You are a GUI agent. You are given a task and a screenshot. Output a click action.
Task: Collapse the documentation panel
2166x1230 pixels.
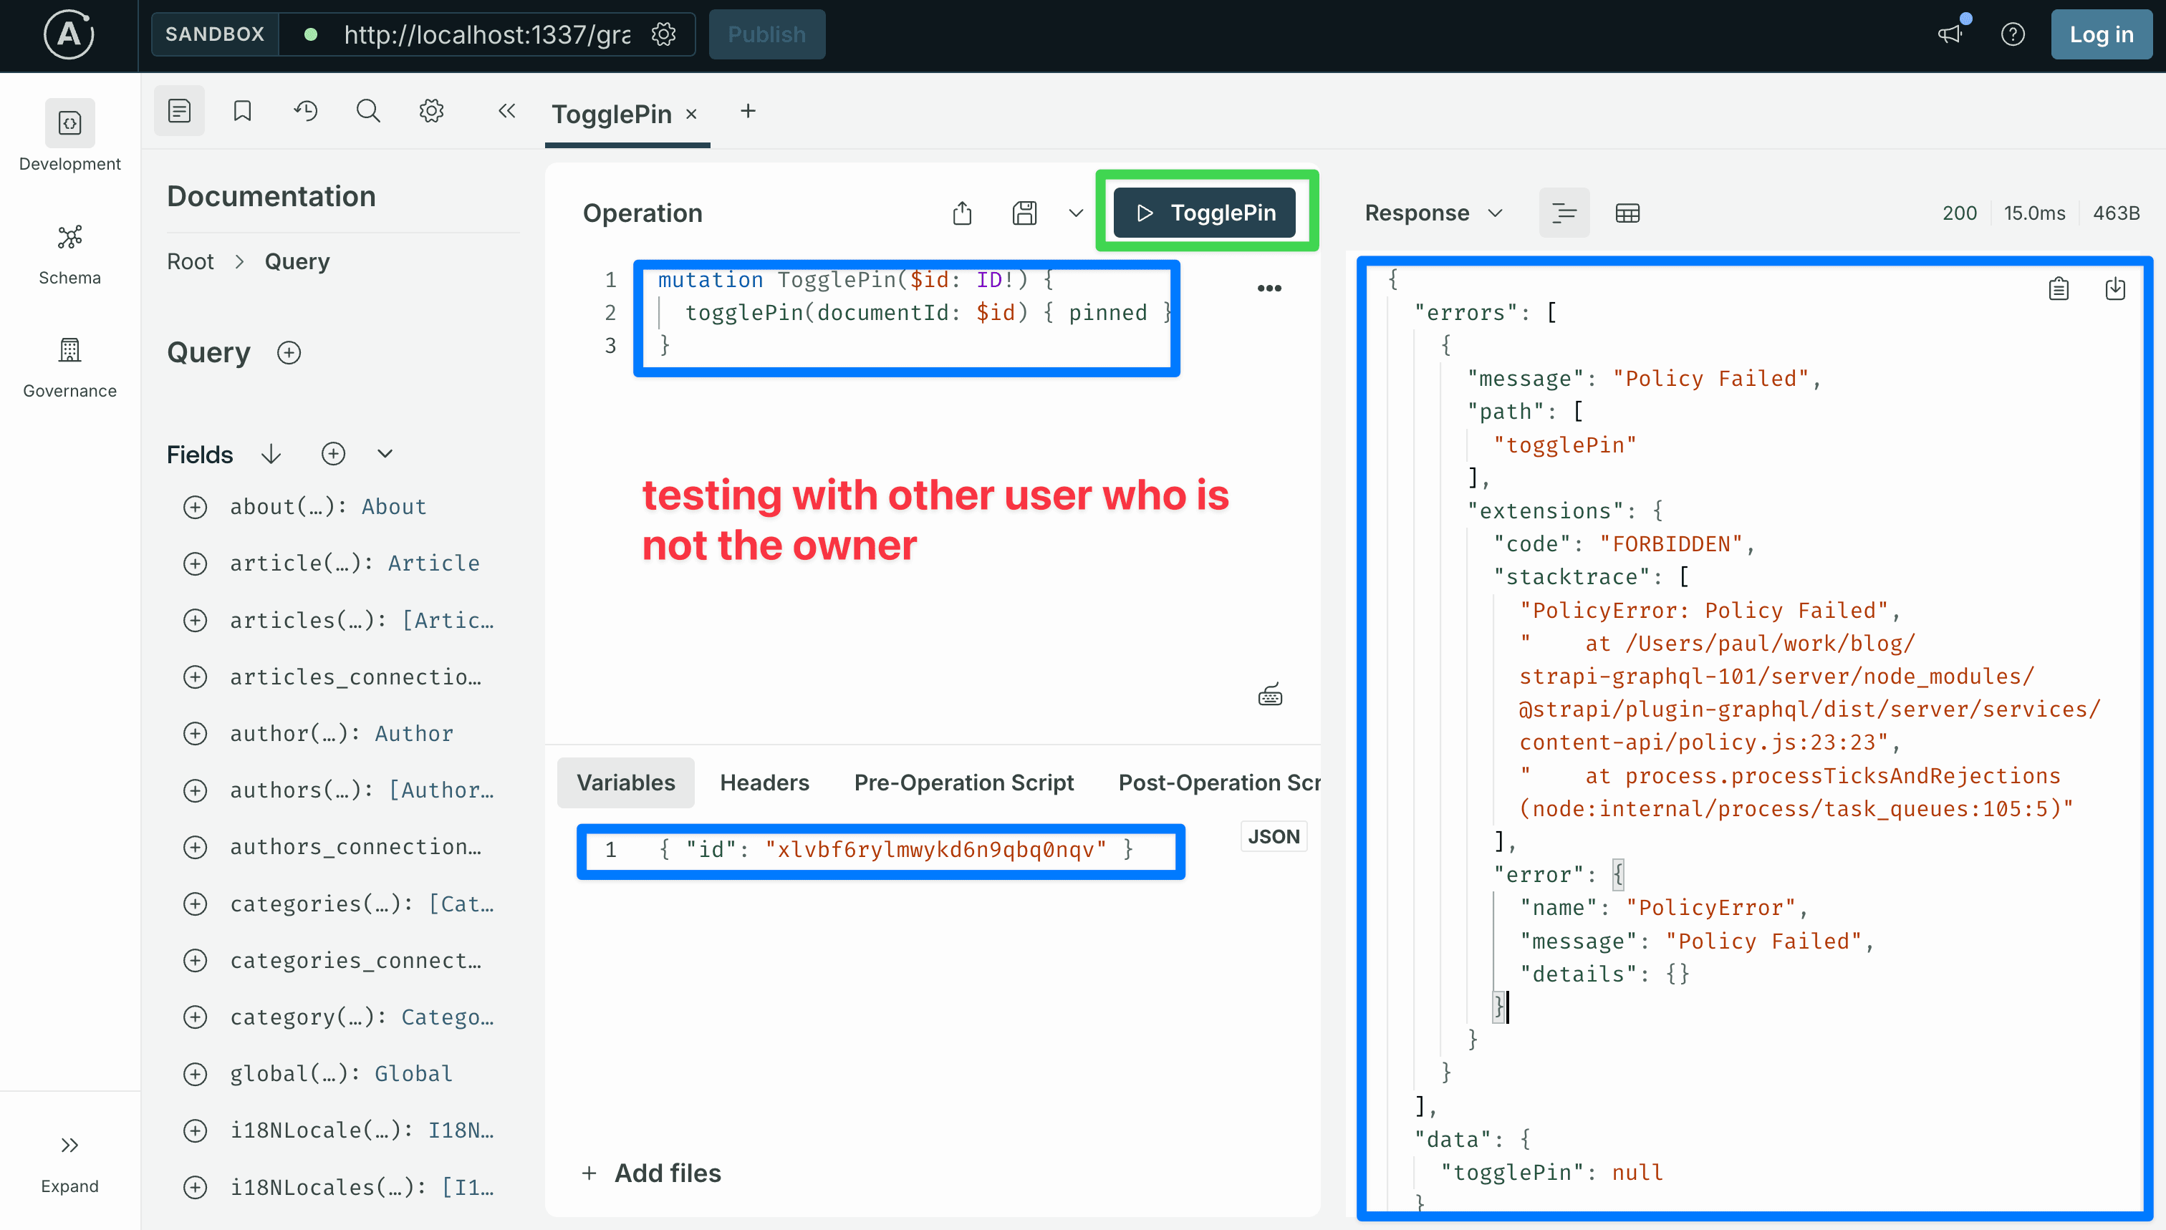pos(506,111)
